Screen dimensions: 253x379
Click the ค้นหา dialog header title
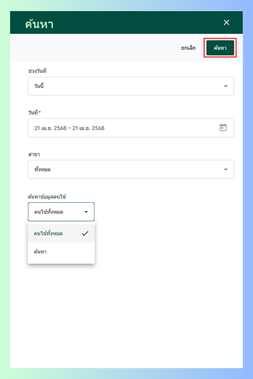point(39,24)
